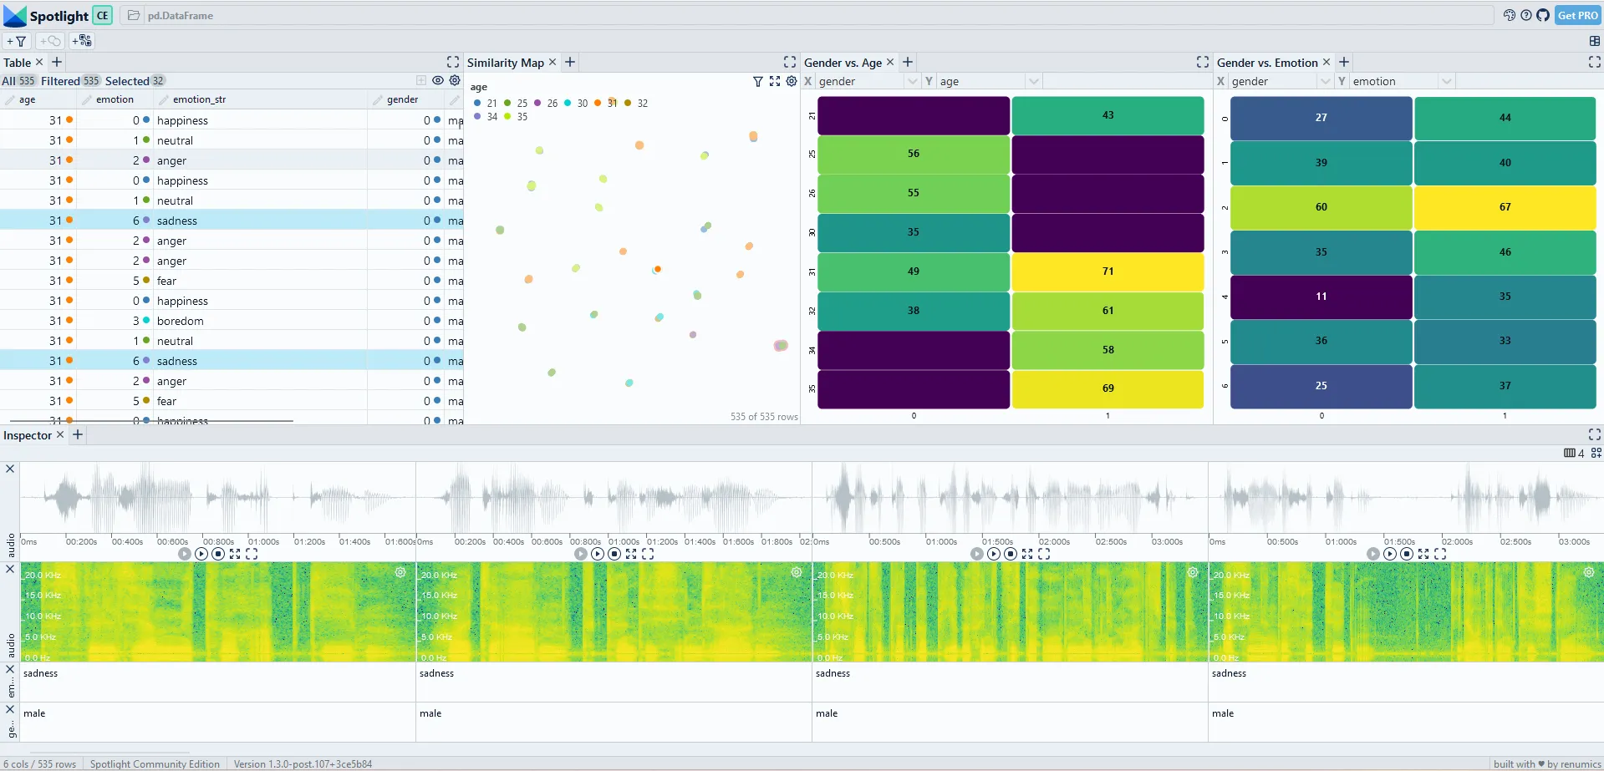
Task: Click the add similarity selection button
Action: [50, 40]
